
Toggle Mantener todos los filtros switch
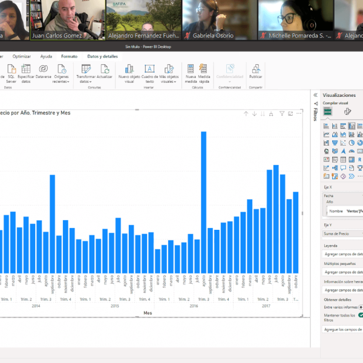coord(361,315)
